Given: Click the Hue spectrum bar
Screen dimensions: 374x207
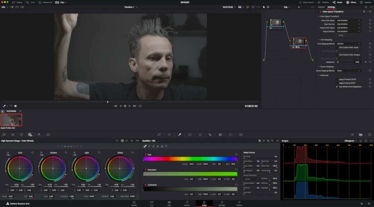Looking at the screenshot, I should point(190,159).
